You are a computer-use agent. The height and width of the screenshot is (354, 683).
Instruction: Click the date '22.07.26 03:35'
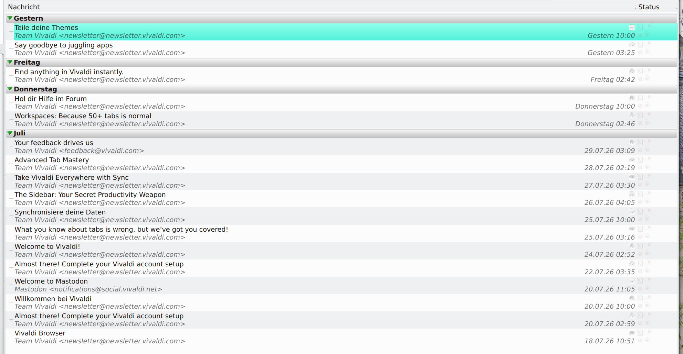[609, 272]
